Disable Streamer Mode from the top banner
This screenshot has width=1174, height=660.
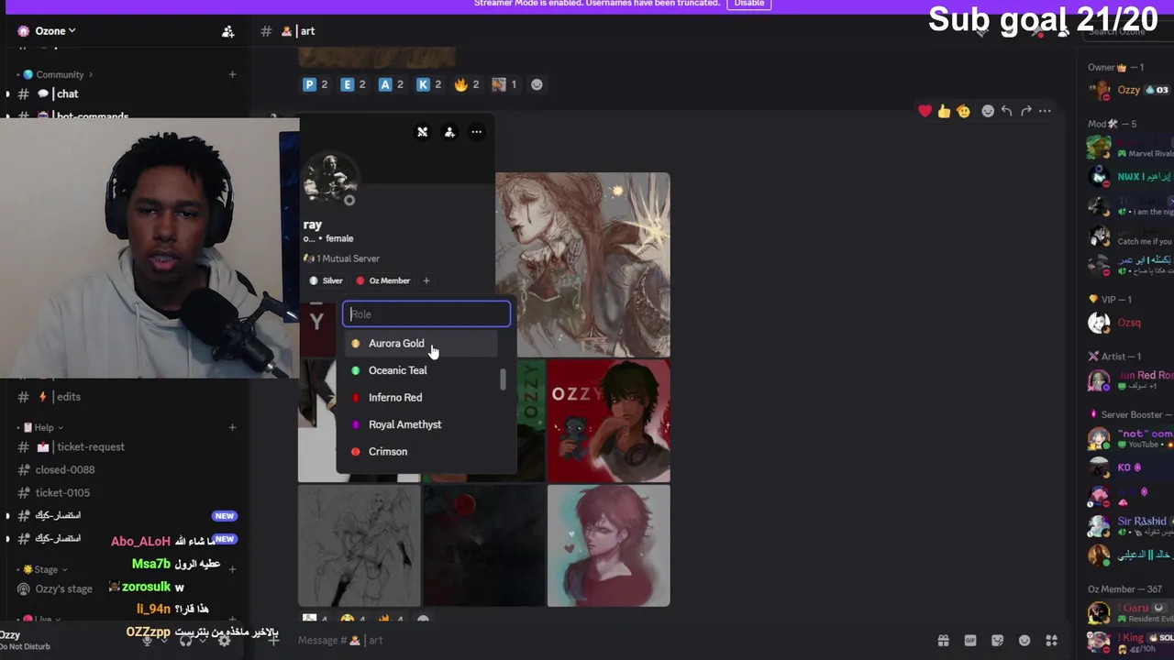pos(748,4)
